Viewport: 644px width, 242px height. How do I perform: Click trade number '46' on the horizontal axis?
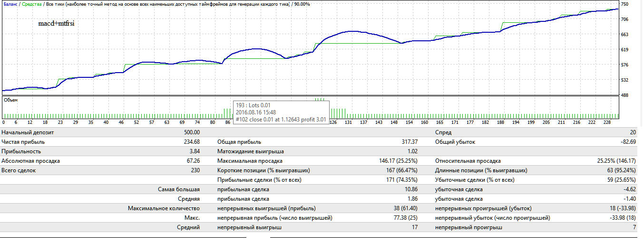click(x=121, y=122)
